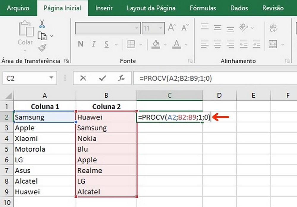297x207 pixels.
Task: Toggle italic with the I button
Action: tap(94, 44)
